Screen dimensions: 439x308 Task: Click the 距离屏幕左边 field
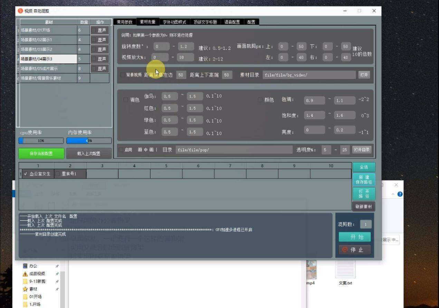coord(181,75)
